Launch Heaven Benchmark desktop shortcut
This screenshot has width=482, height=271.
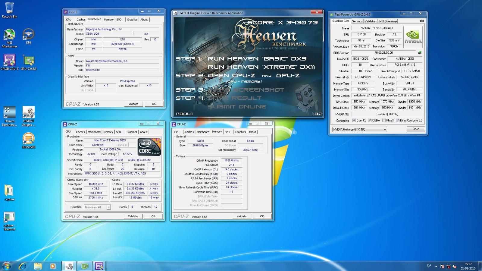(9, 116)
